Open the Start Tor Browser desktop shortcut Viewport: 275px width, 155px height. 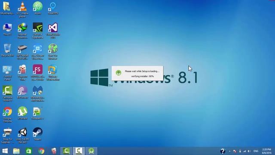[53, 52]
